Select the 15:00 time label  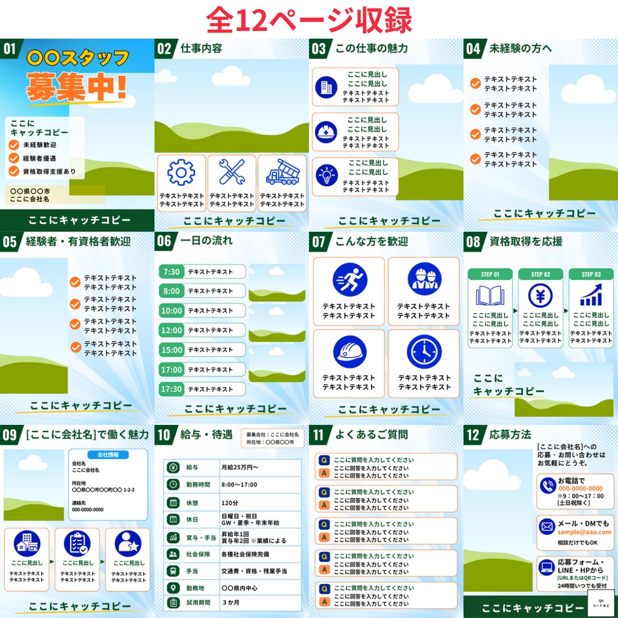(x=171, y=349)
